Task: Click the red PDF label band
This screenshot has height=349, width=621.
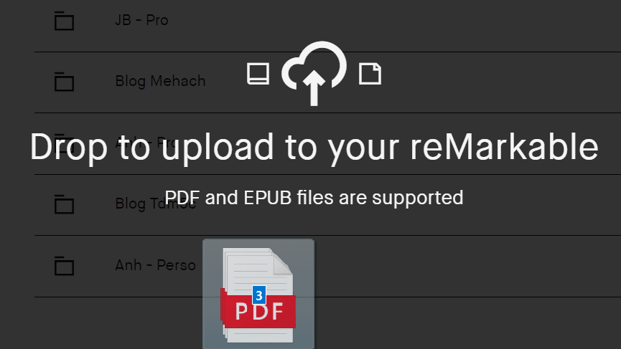Action: tap(258, 311)
